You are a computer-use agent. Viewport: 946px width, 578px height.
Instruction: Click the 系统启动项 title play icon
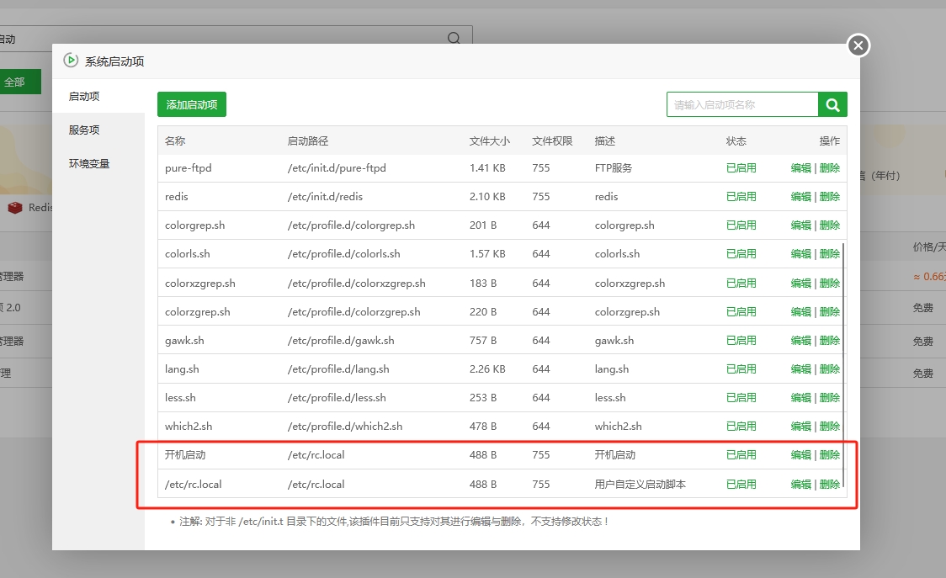tap(71, 61)
